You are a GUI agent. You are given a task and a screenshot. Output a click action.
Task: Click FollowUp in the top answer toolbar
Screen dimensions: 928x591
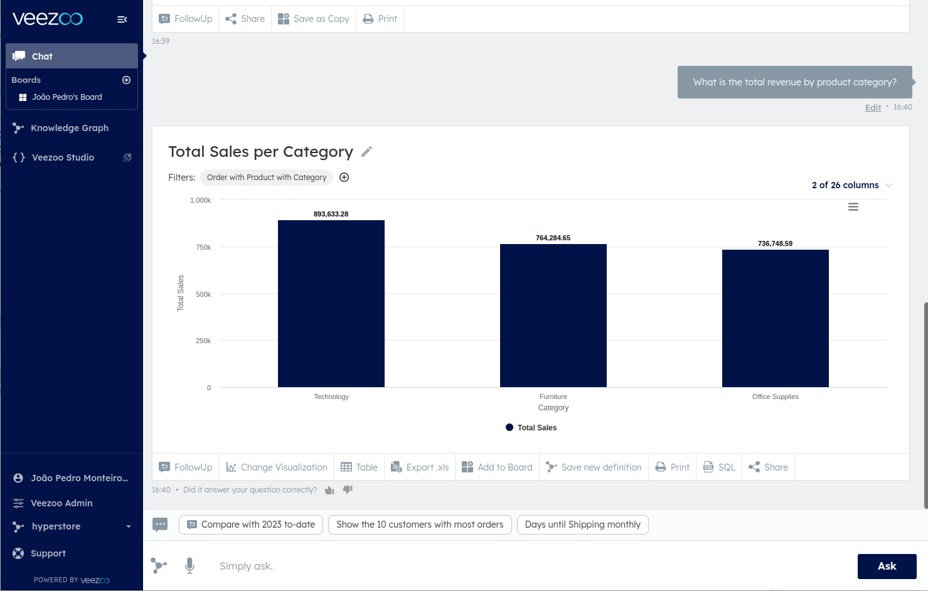click(186, 19)
